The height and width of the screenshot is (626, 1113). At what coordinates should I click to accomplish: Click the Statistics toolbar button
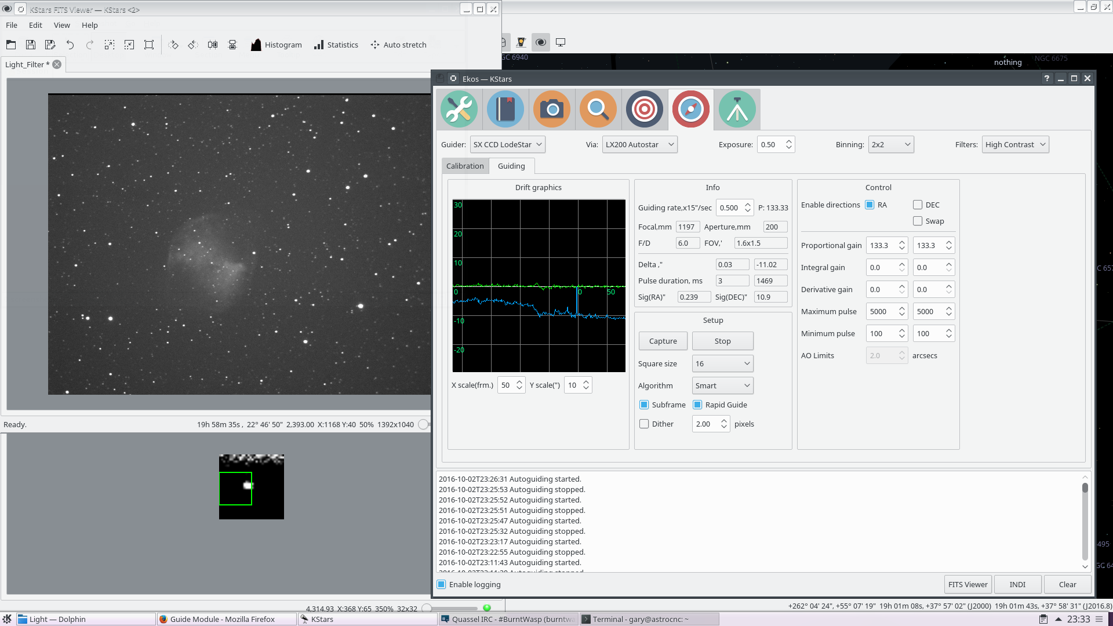click(x=336, y=45)
